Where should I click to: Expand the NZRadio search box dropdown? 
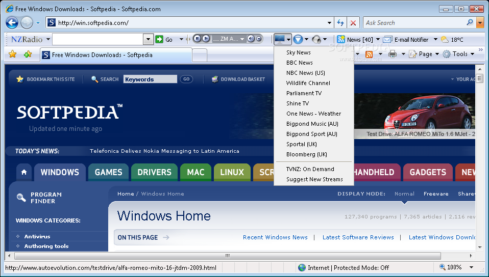(148, 39)
